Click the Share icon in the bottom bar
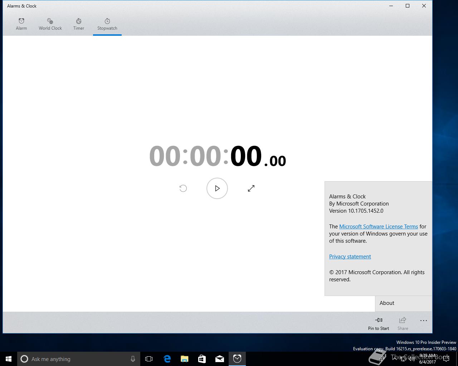Viewport: 458px width, 366px height. point(403,323)
